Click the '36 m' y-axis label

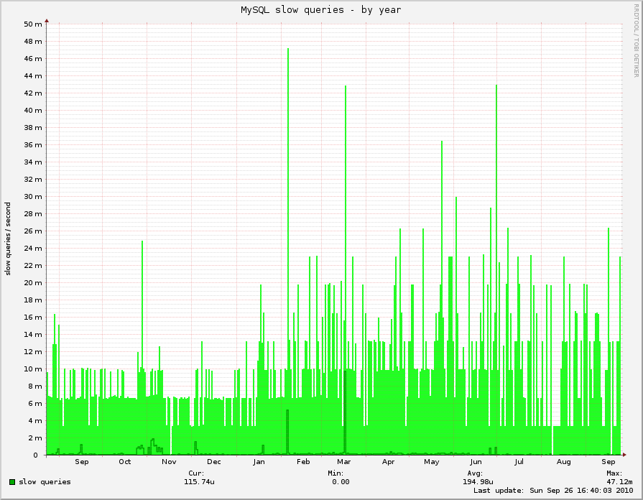pyautogui.click(x=33, y=145)
